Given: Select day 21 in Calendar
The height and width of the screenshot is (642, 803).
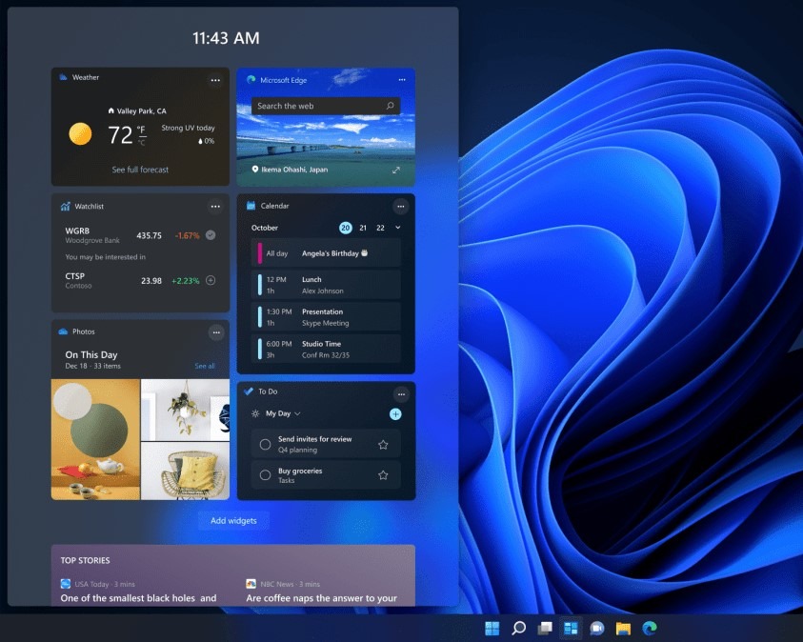Looking at the screenshot, I should point(363,228).
